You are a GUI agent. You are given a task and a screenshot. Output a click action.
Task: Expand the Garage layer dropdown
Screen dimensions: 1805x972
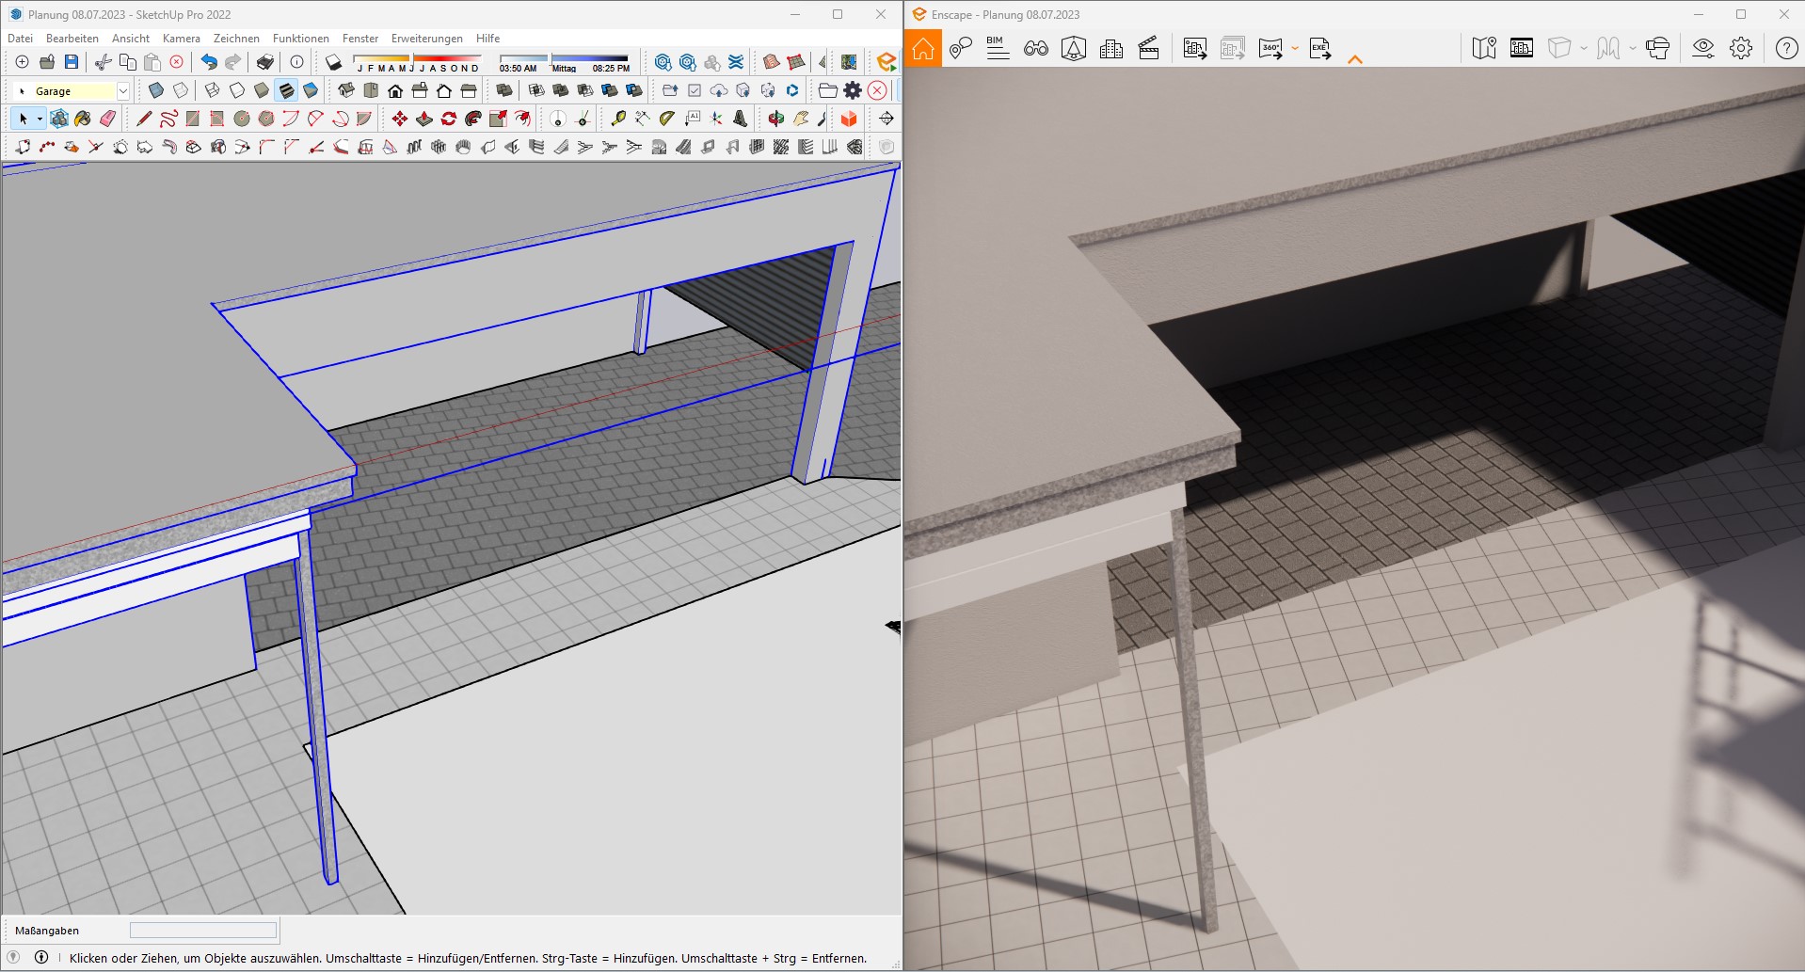click(123, 91)
